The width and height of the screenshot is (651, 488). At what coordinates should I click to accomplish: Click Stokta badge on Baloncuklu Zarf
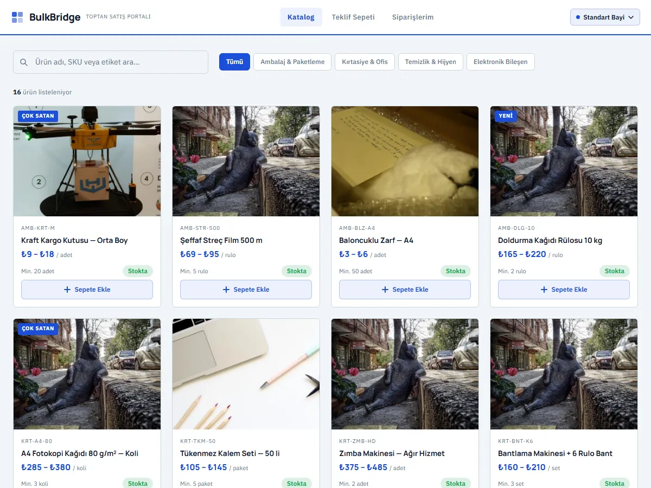[456, 271]
